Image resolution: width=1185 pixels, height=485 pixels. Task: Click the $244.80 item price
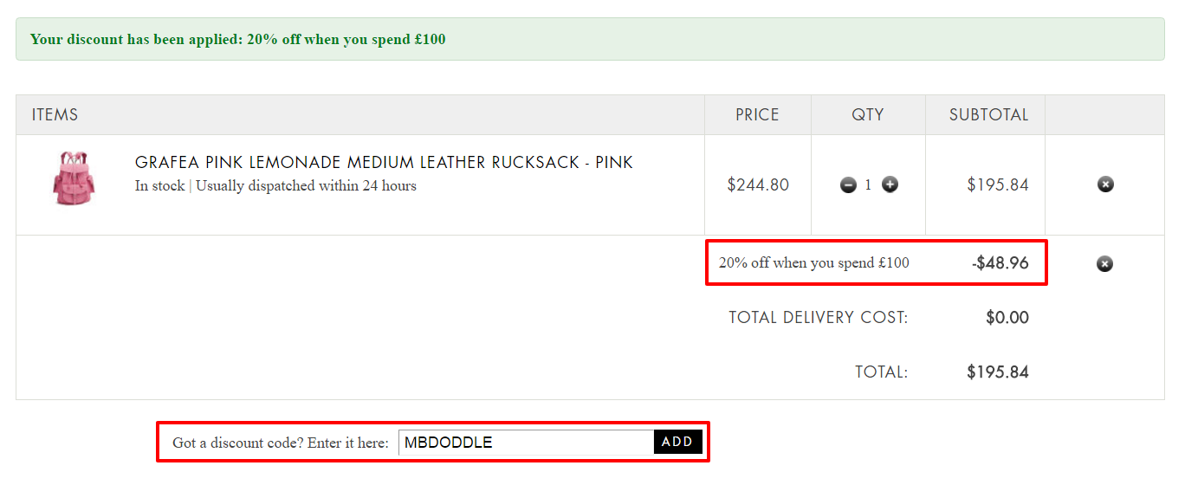coord(758,184)
